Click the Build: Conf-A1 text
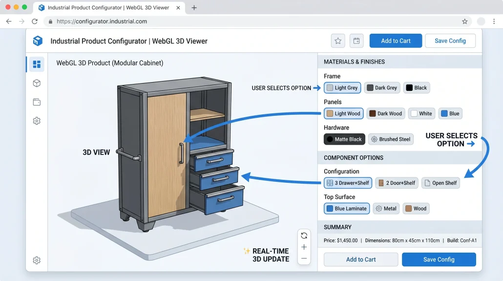This screenshot has height=281, width=503. 462,240
